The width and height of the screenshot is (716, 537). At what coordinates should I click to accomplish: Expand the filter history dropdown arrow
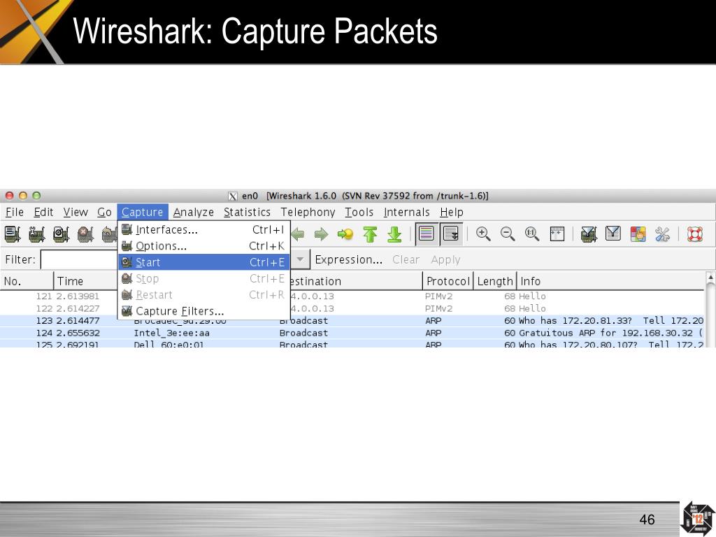click(300, 259)
